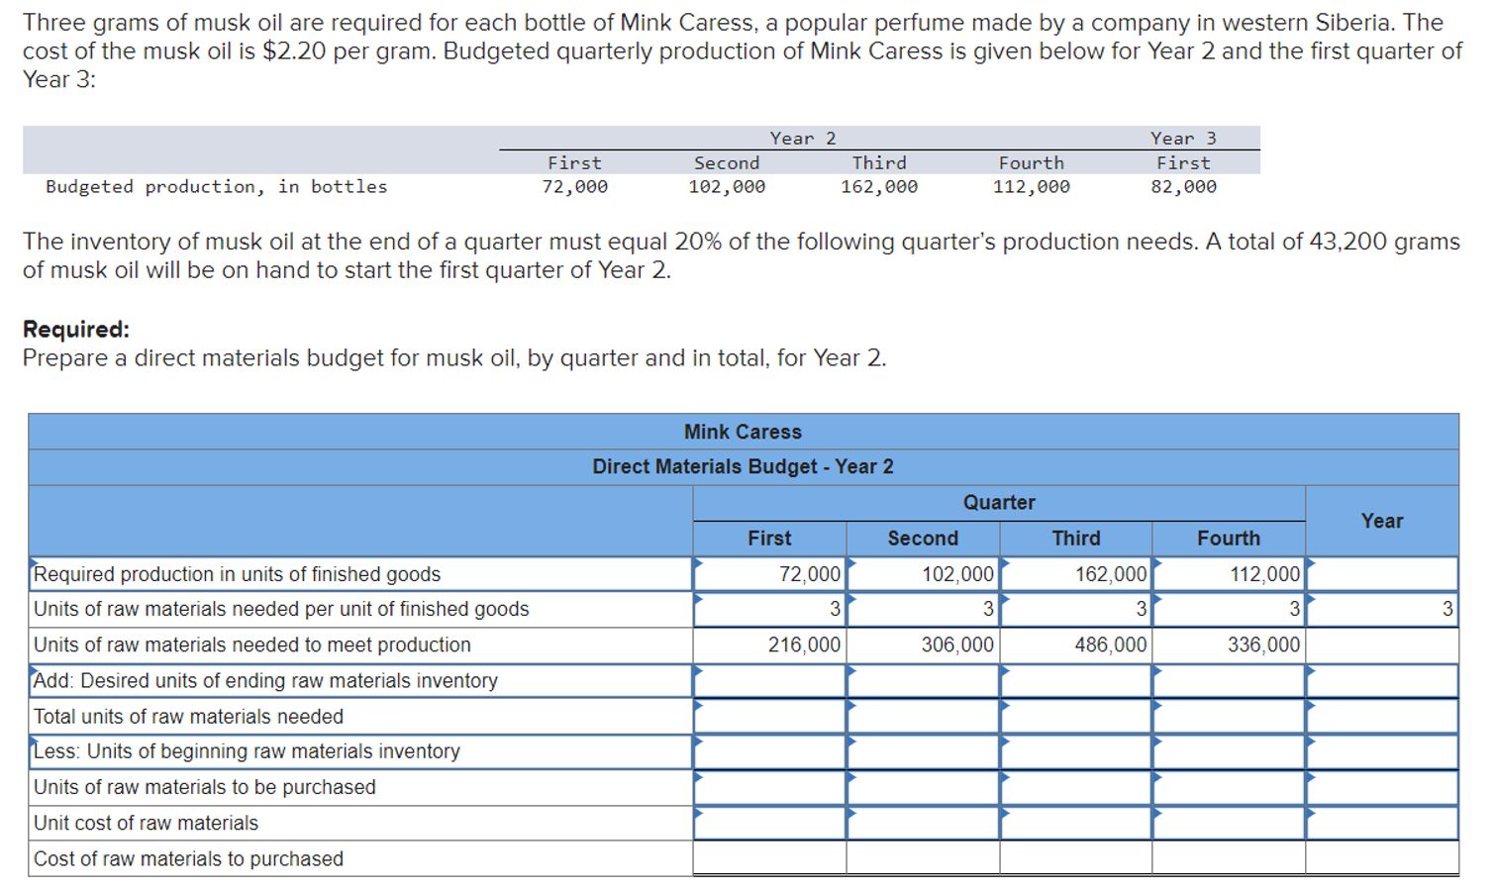1497x891 pixels.
Task: Click the 'Budgeted production, in bottles' label
Action: click(217, 187)
